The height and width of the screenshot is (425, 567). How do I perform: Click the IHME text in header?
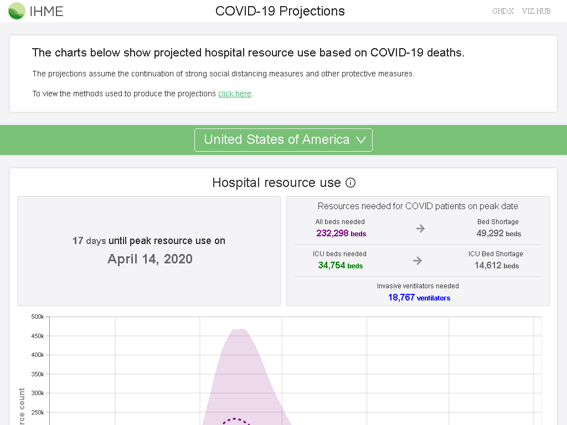click(x=47, y=11)
